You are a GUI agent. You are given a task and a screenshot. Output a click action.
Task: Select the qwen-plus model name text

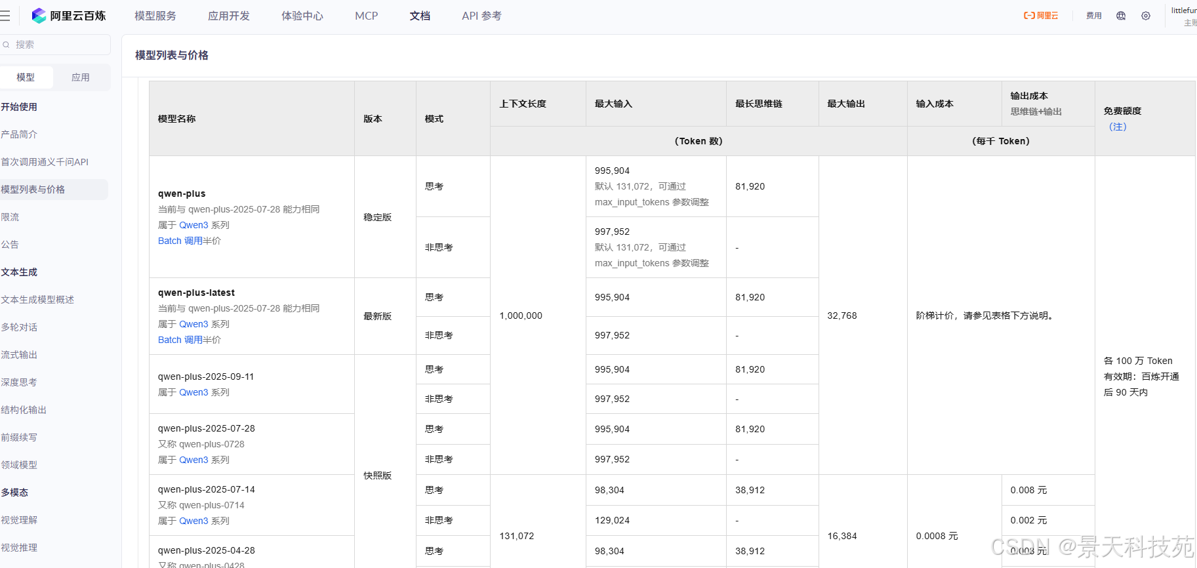[x=182, y=193]
